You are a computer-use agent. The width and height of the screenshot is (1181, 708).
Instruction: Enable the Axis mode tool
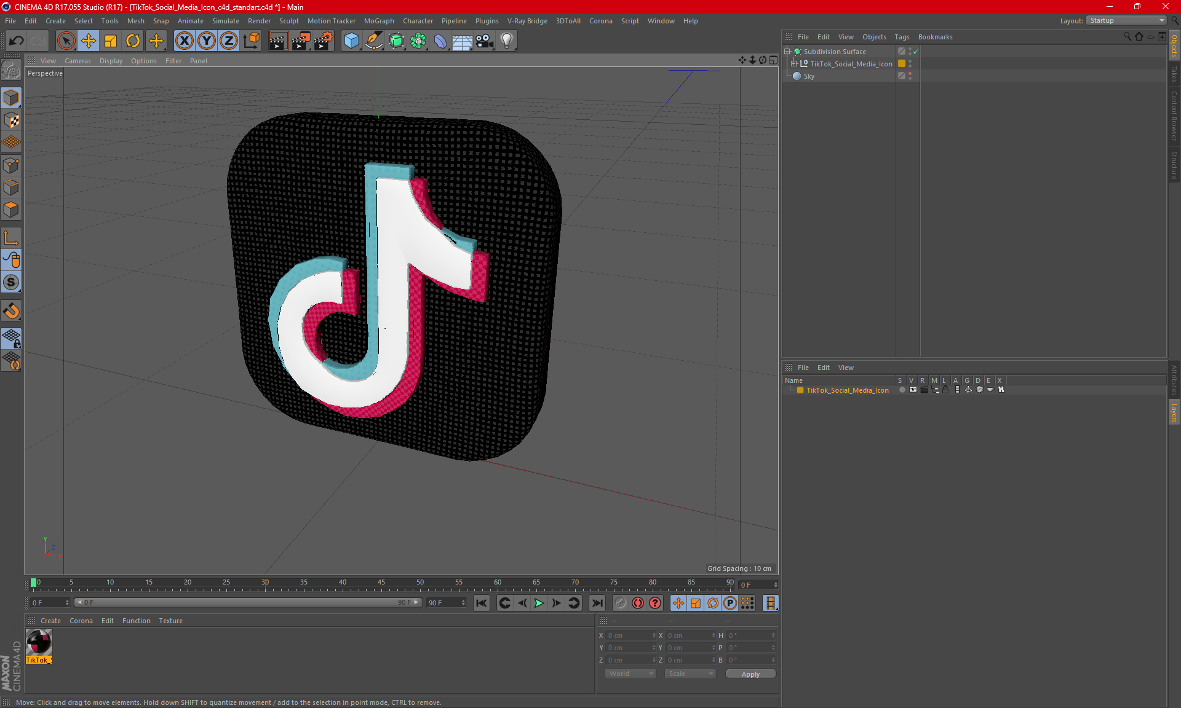[11, 238]
